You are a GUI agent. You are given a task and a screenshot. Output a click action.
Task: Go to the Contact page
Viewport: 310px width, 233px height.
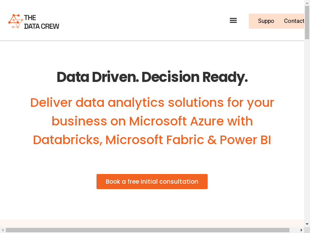[x=294, y=21]
